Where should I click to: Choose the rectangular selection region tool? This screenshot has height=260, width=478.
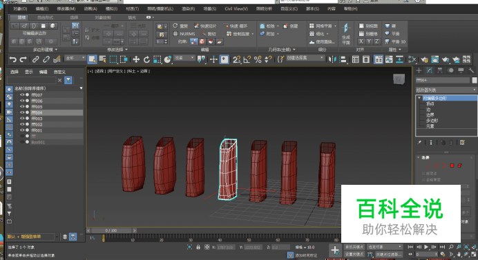pyautogui.click(x=113, y=59)
